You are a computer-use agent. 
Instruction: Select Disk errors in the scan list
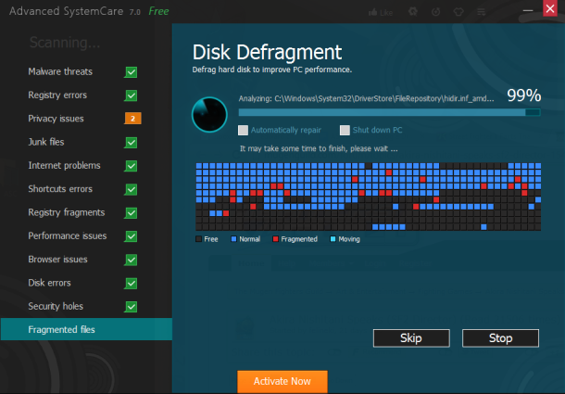[x=49, y=283]
